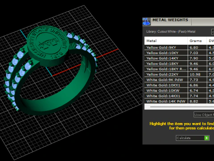Select the Yellow Gold:18KY R... row
This screenshot has width=214, height=161.
(179, 69)
